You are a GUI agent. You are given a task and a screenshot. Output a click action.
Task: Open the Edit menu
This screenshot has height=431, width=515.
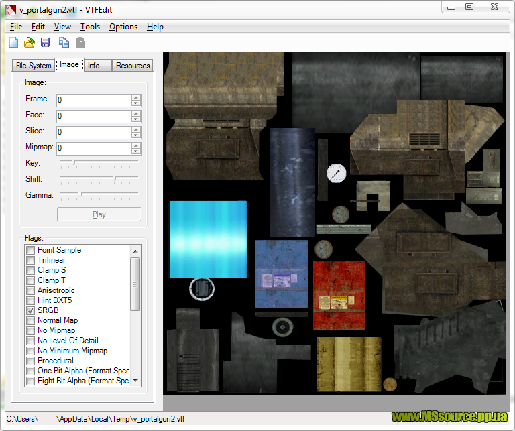pos(38,27)
